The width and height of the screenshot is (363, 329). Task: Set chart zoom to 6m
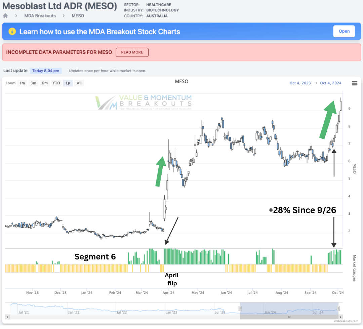pyautogui.click(x=45, y=83)
